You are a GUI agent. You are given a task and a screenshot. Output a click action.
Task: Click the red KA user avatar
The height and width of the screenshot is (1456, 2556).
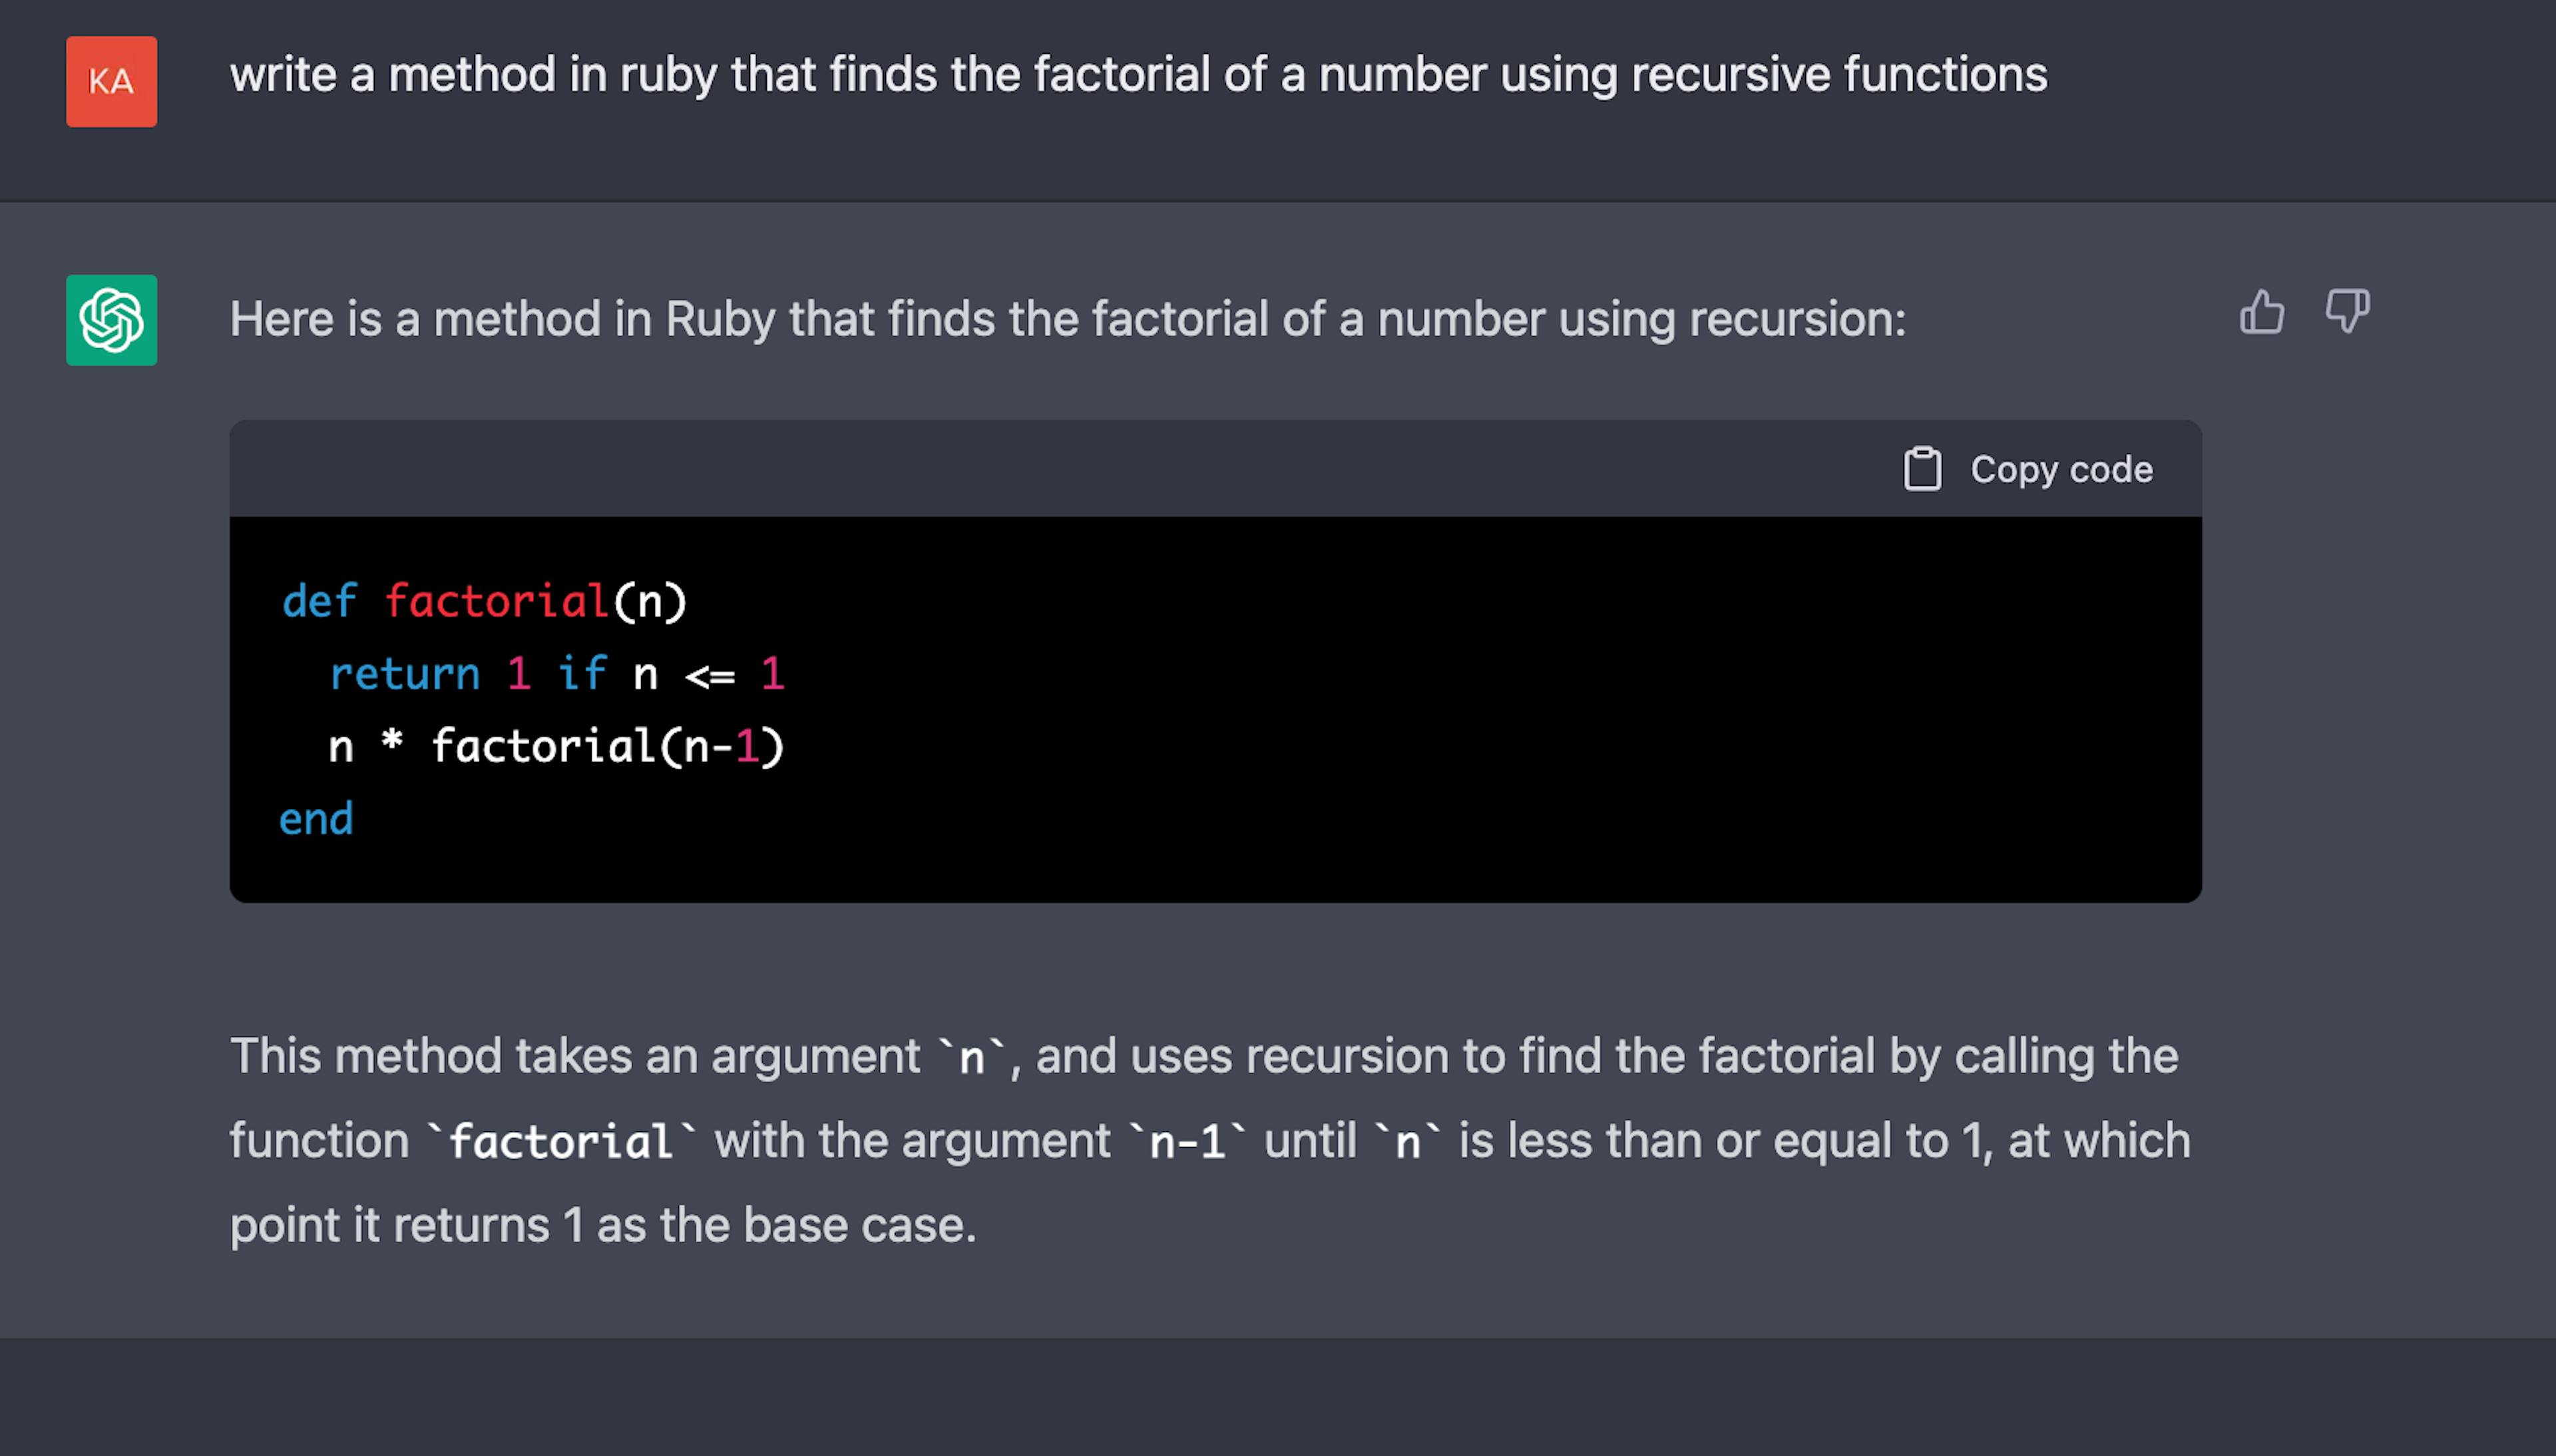pyautogui.click(x=112, y=82)
